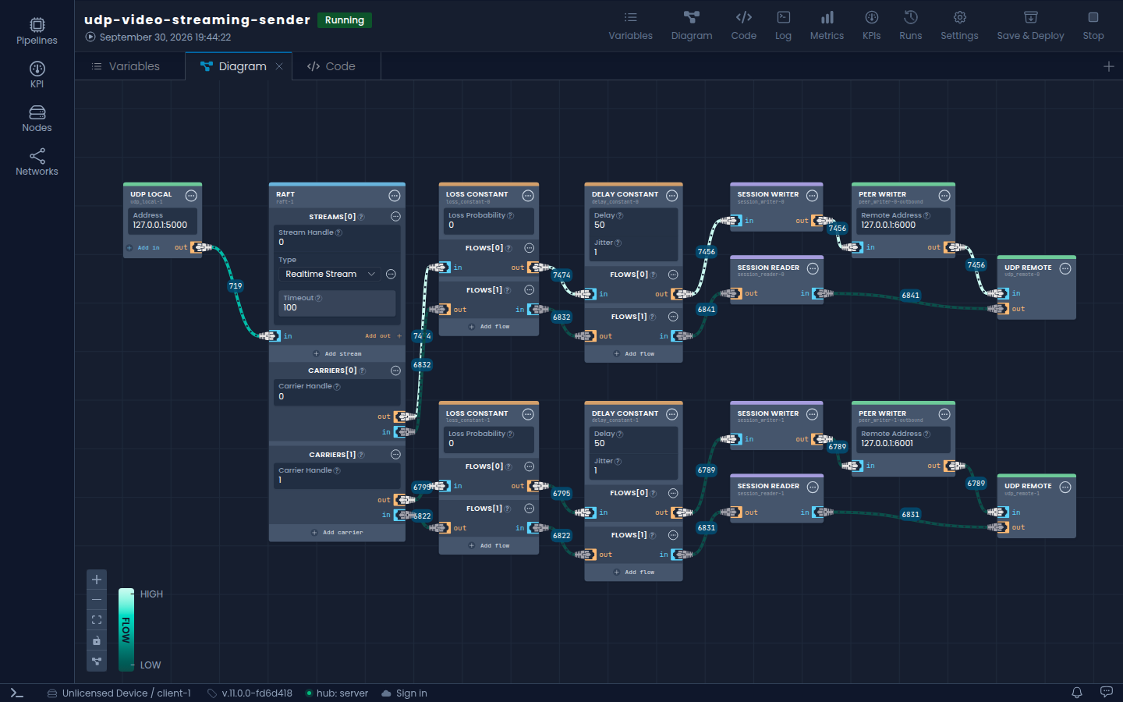Viewport: 1123px width, 702px height.
Task: Click the FLOW gradient legend bar
Action: pos(126,629)
